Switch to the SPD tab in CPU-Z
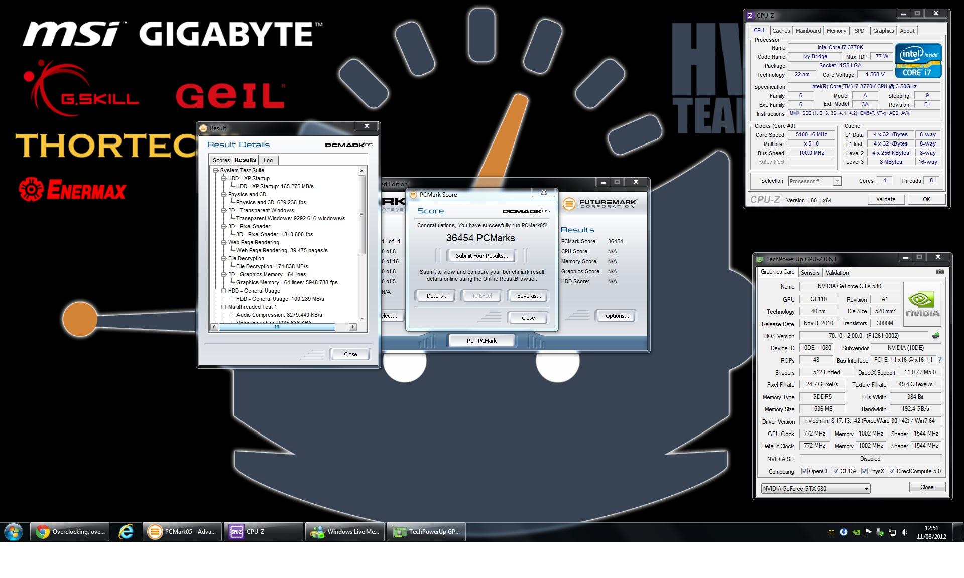 (860, 31)
